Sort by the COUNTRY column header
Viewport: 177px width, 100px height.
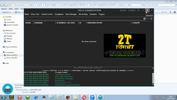(x=136, y=23)
